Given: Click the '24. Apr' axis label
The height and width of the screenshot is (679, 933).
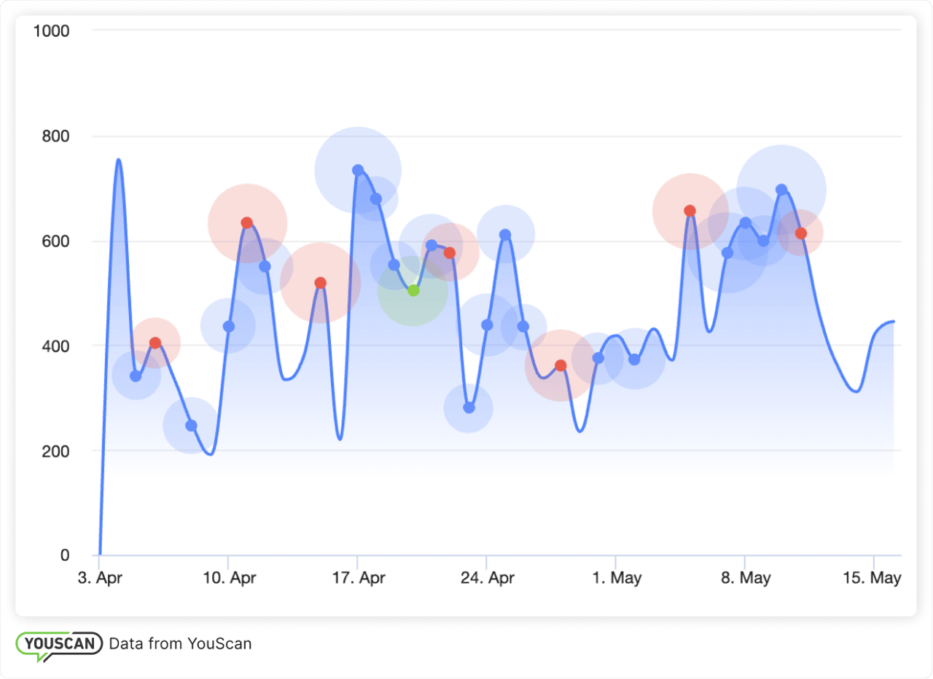Looking at the screenshot, I should point(487,578).
